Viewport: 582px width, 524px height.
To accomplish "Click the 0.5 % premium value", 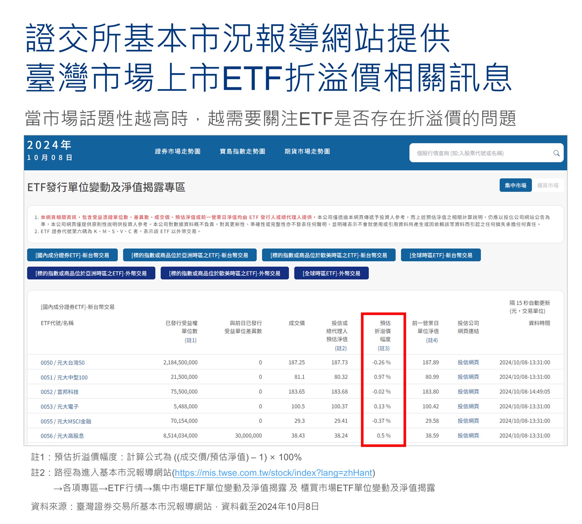I will (x=384, y=436).
